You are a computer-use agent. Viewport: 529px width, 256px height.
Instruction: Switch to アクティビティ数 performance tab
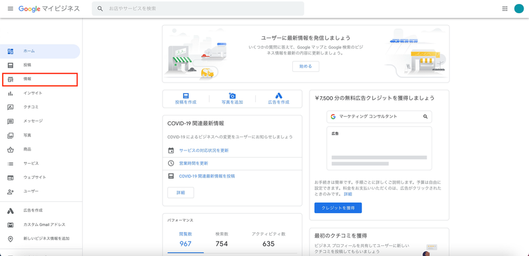(x=268, y=240)
